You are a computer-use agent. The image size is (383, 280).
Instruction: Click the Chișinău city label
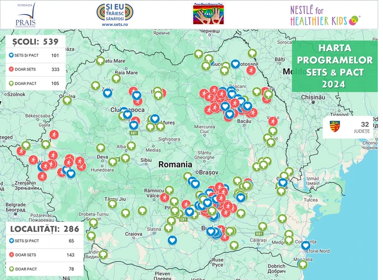(x=313, y=97)
